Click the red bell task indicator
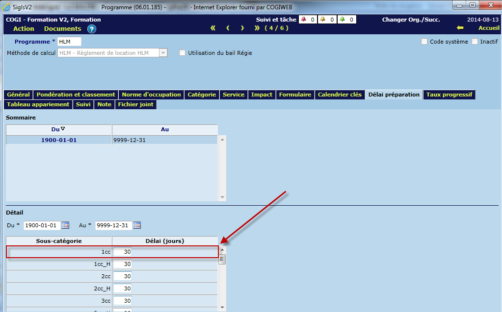502x312 pixels. pyautogui.click(x=303, y=20)
